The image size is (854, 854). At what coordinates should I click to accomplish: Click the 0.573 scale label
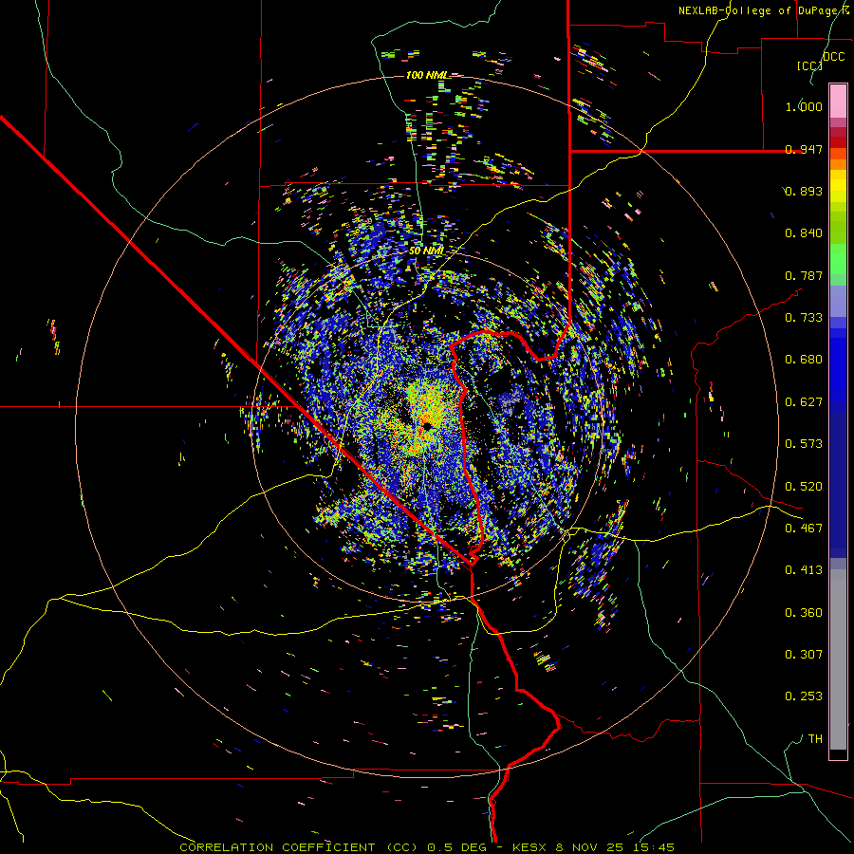pos(804,444)
